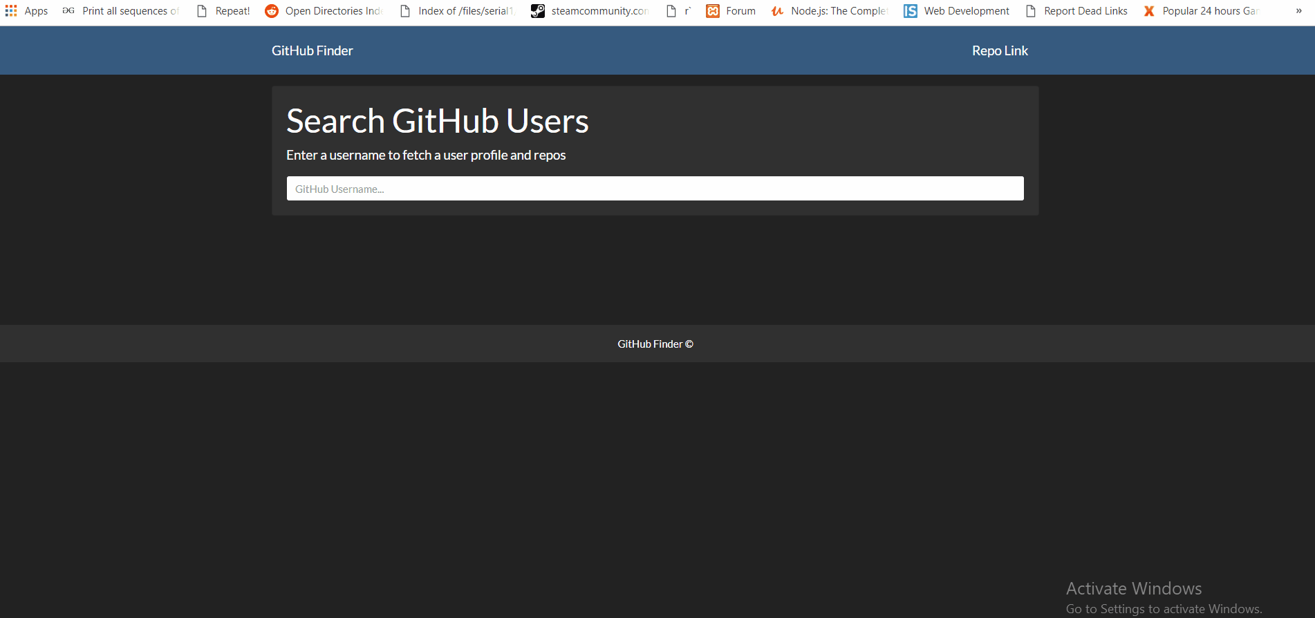
Task: Open the Repo Link in navbar
Action: (1000, 50)
